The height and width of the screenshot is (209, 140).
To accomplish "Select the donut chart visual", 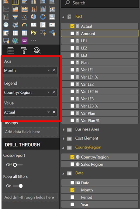I will pyautogui.click(x=43, y=17).
